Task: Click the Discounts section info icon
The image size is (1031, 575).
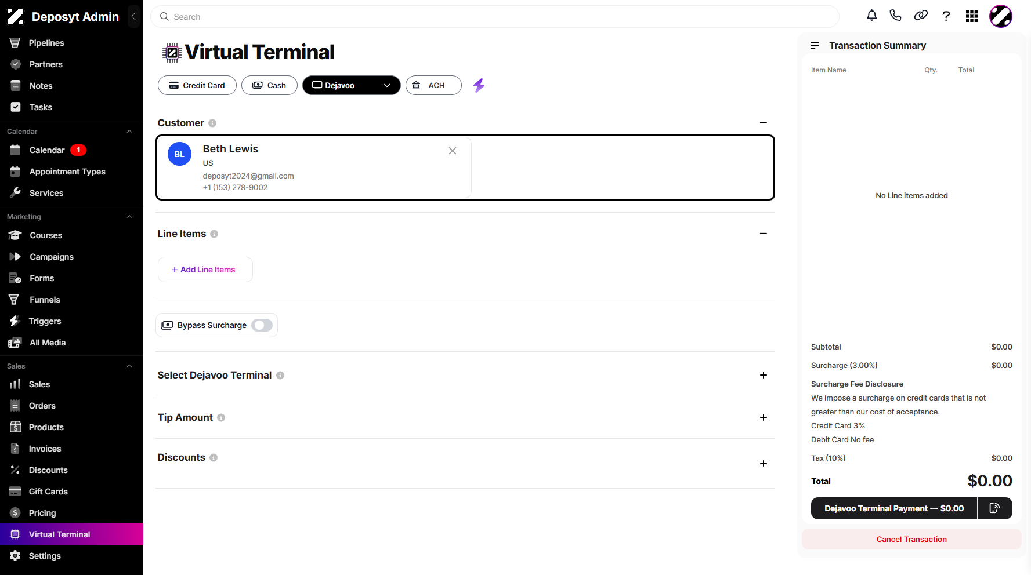Action: click(x=214, y=457)
